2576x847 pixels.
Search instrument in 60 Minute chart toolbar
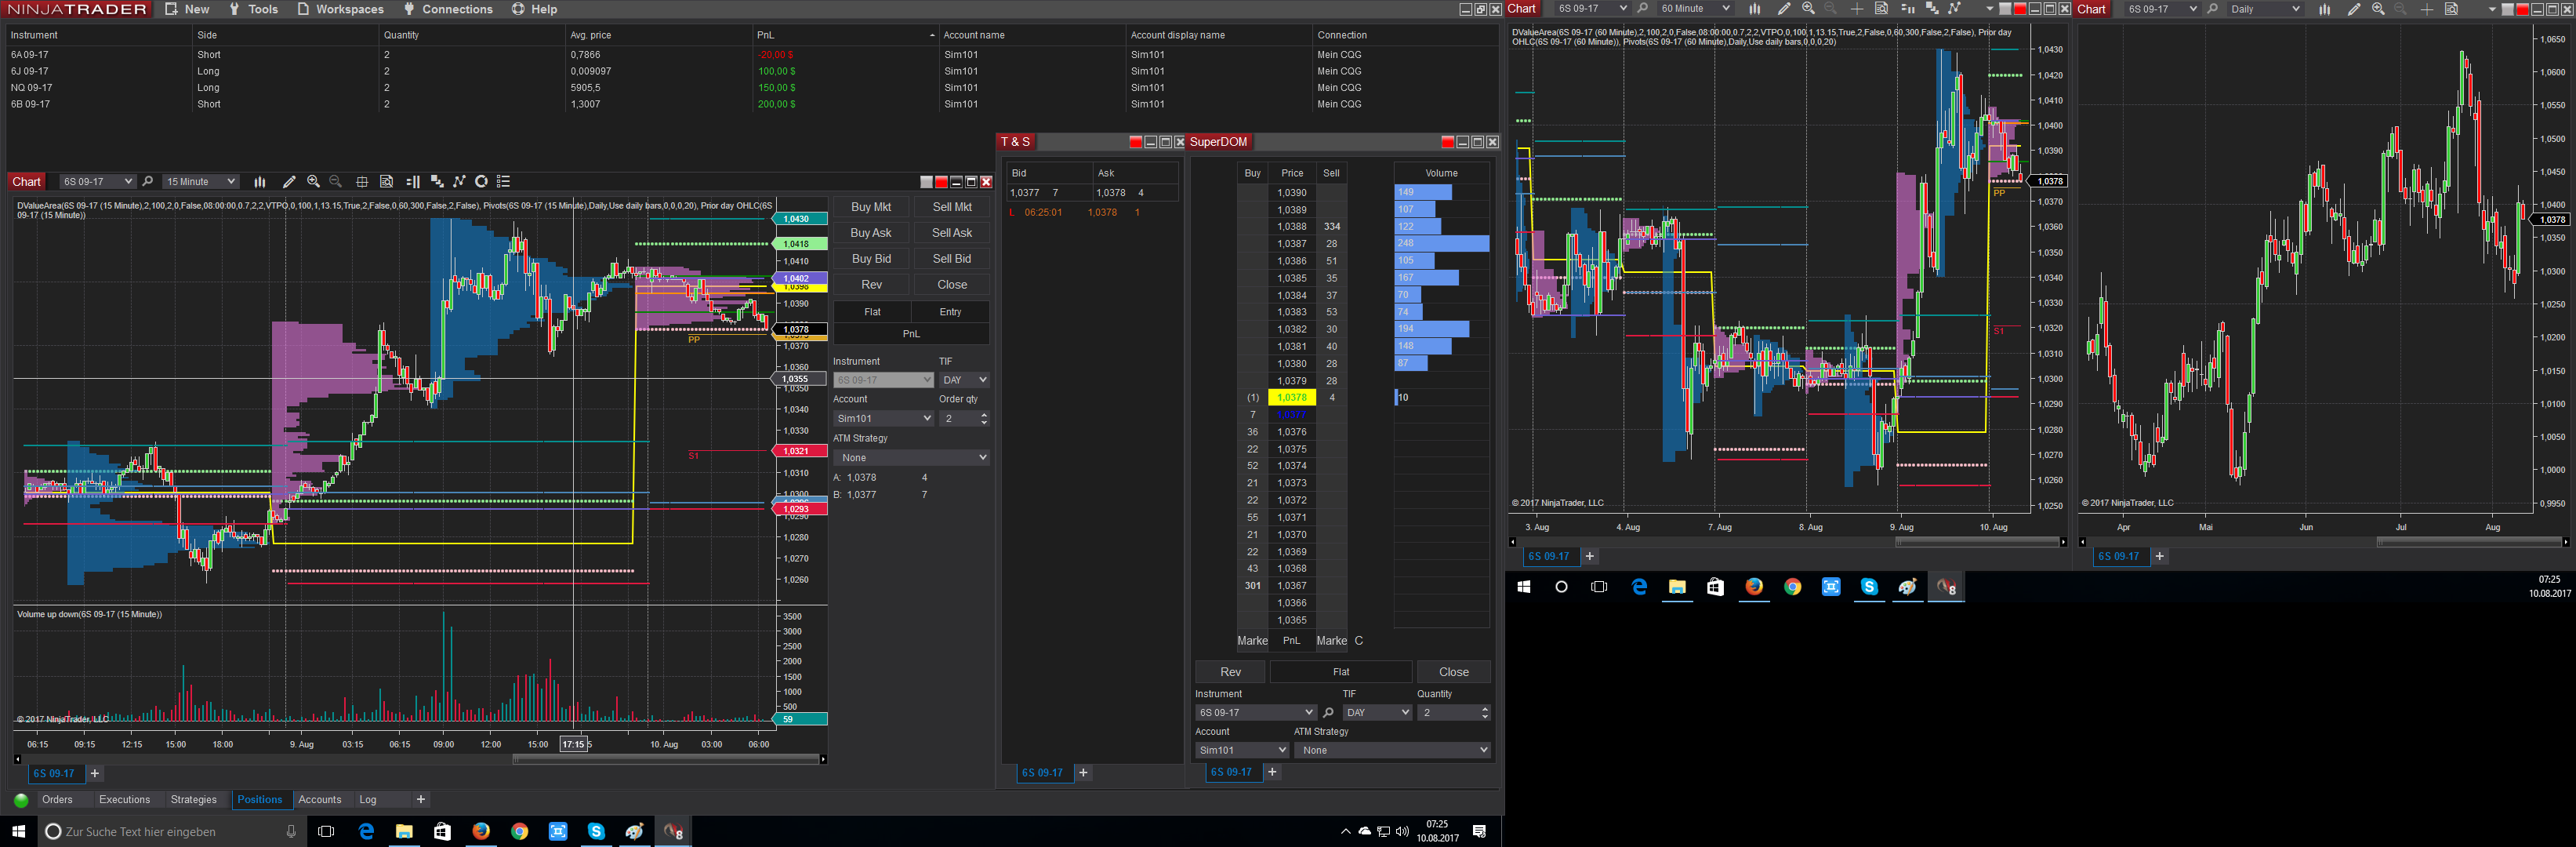tap(1642, 9)
